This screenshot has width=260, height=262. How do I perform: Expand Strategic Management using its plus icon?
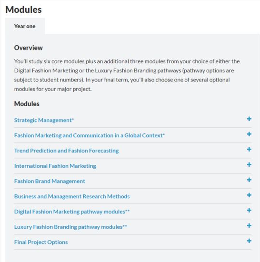249,119
